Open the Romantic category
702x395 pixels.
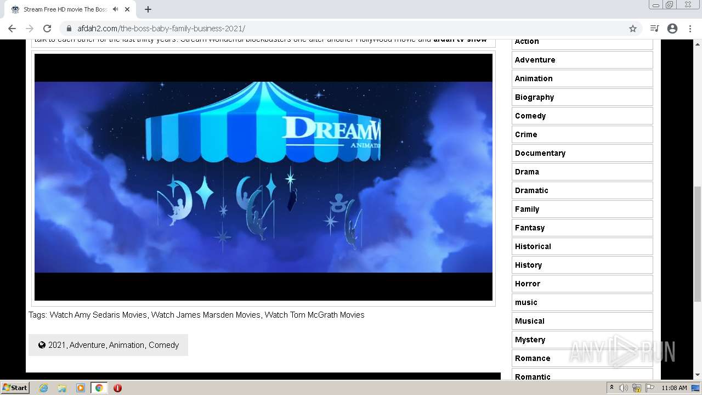582,375
